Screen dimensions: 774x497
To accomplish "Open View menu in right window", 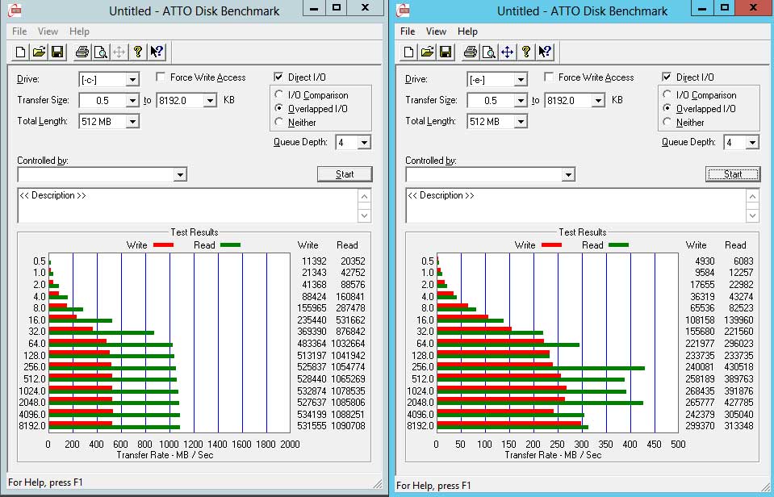I will 436,31.
